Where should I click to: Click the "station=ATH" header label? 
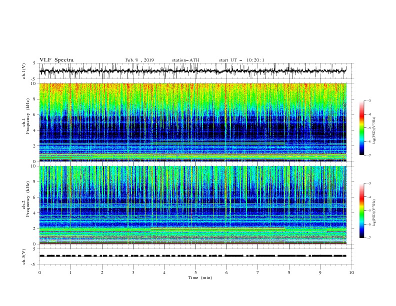click(185, 60)
